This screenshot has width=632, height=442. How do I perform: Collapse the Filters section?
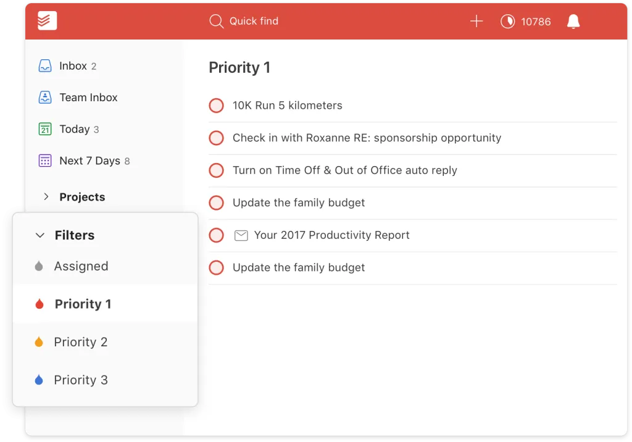pyautogui.click(x=39, y=235)
